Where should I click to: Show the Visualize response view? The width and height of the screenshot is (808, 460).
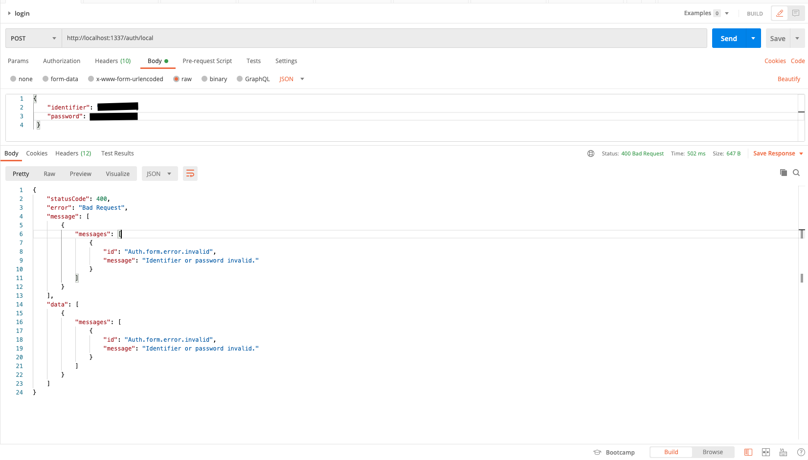click(118, 174)
